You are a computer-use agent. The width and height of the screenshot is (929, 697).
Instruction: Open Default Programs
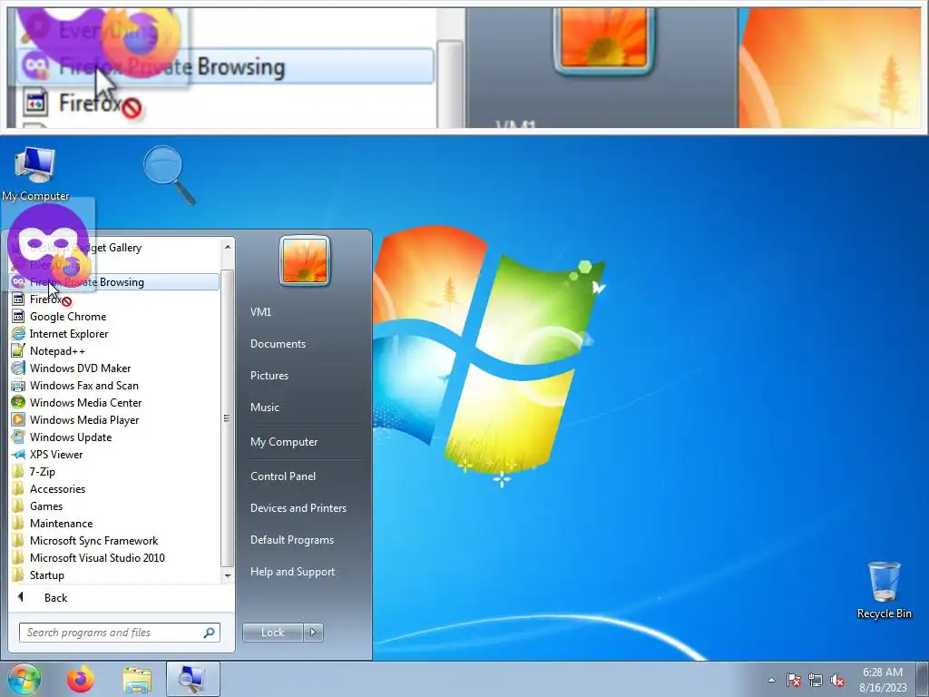(291, 540)
